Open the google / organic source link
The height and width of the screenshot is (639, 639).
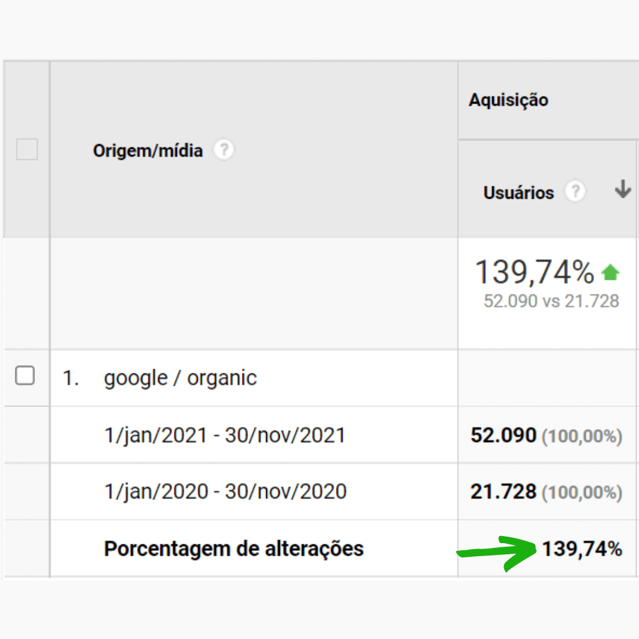[x=180, y=377]
